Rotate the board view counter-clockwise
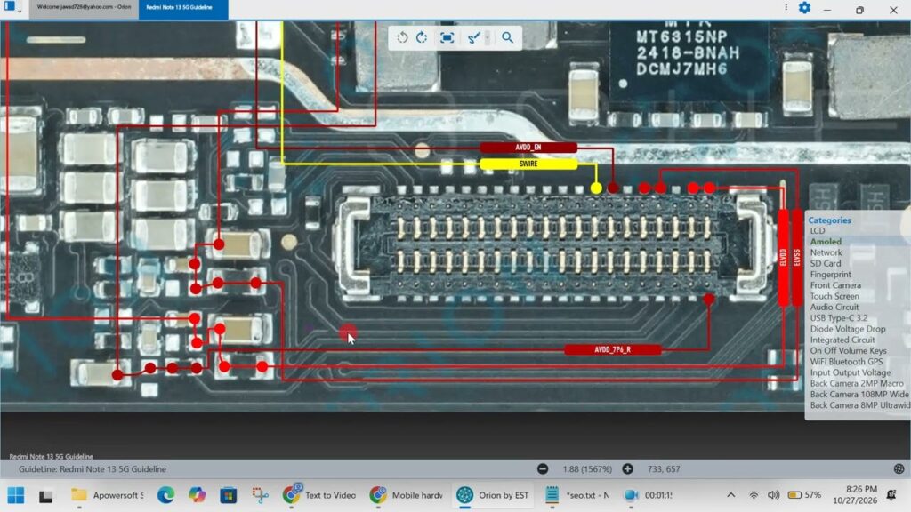Viewport: 911px width, 512px height. [x=402, y=37]
